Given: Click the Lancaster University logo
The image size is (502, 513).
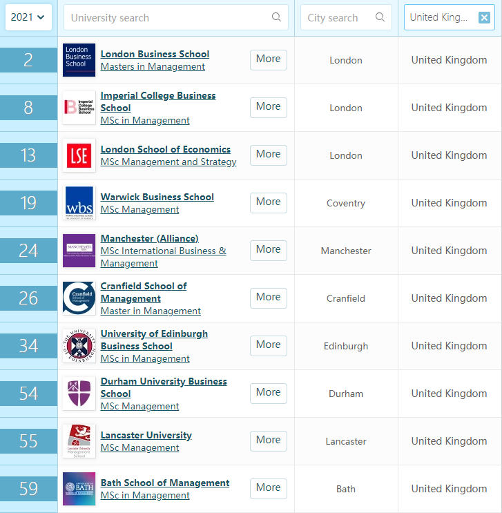Looking at the screenshot, I should (79, 441).
